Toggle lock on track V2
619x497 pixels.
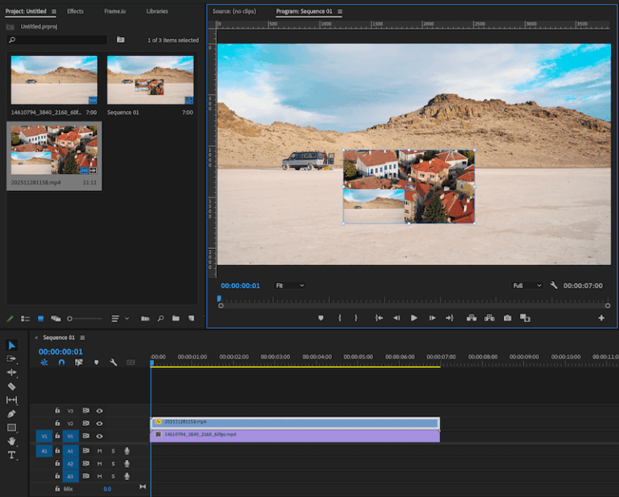(57, 423)
